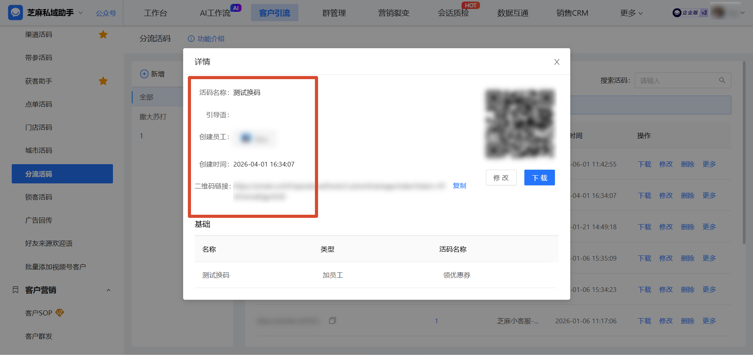The image size is (753, 355).
Task: Click the 企业版 V3 badge icon
Action: click(x=690, y=13)
